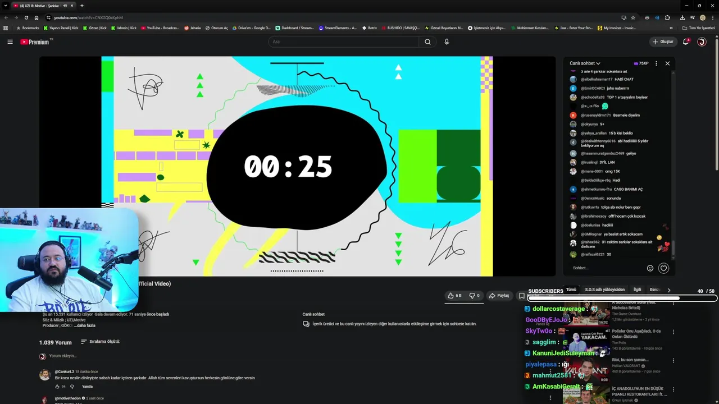
Task: Like the comment by @Cankurt.2
Action: (57, 387)
